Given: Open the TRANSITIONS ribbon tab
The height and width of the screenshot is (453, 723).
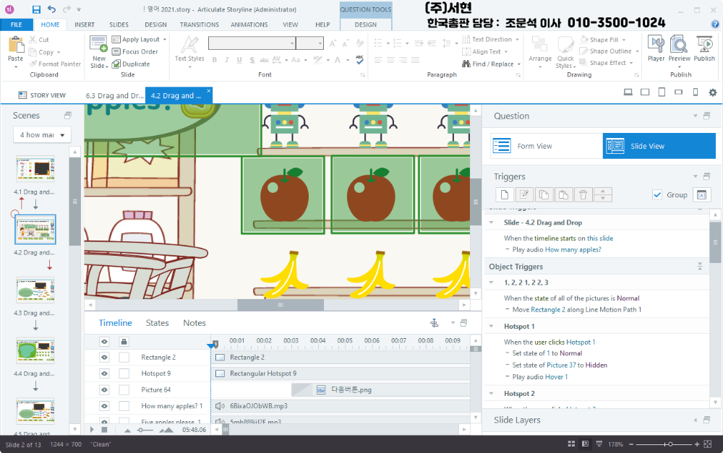Looking at the screenshot, I should (x=200, y=25).
